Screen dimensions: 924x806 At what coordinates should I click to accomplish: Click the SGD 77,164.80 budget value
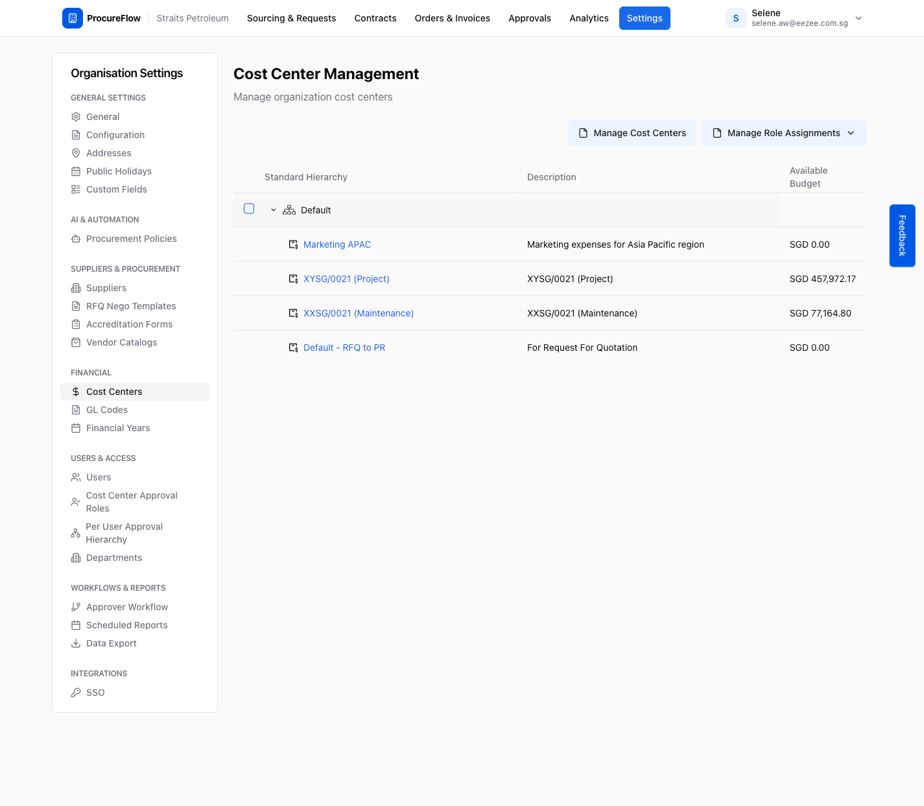(820, 313)
